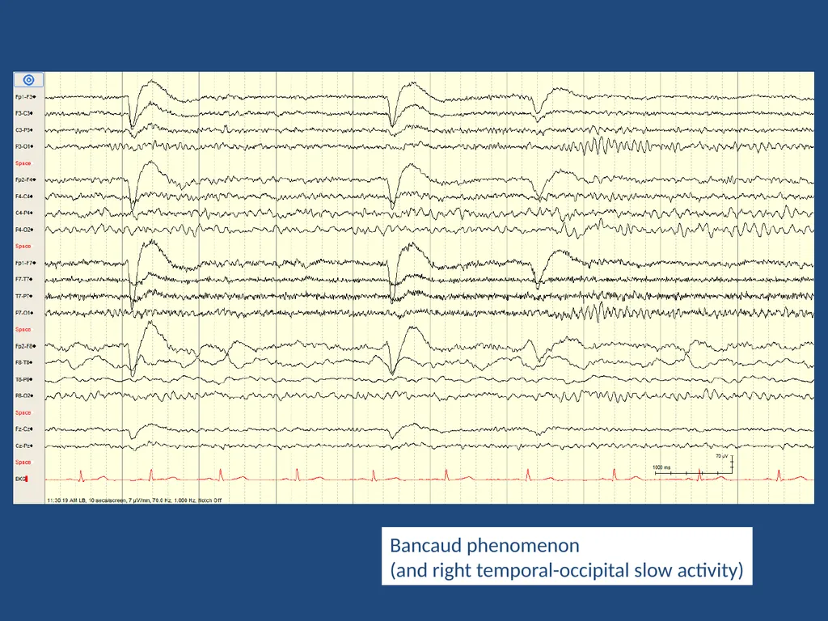Select the F8-T8 channel label

23,363
